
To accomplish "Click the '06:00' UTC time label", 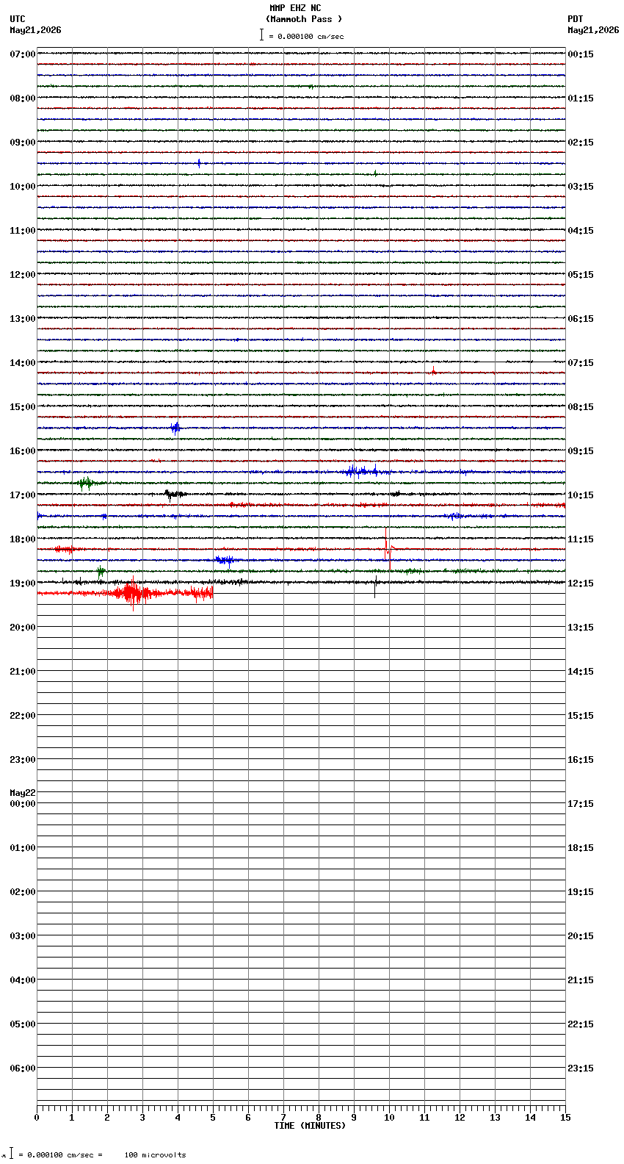I will pyautogui.click(x=23, y=1068).
